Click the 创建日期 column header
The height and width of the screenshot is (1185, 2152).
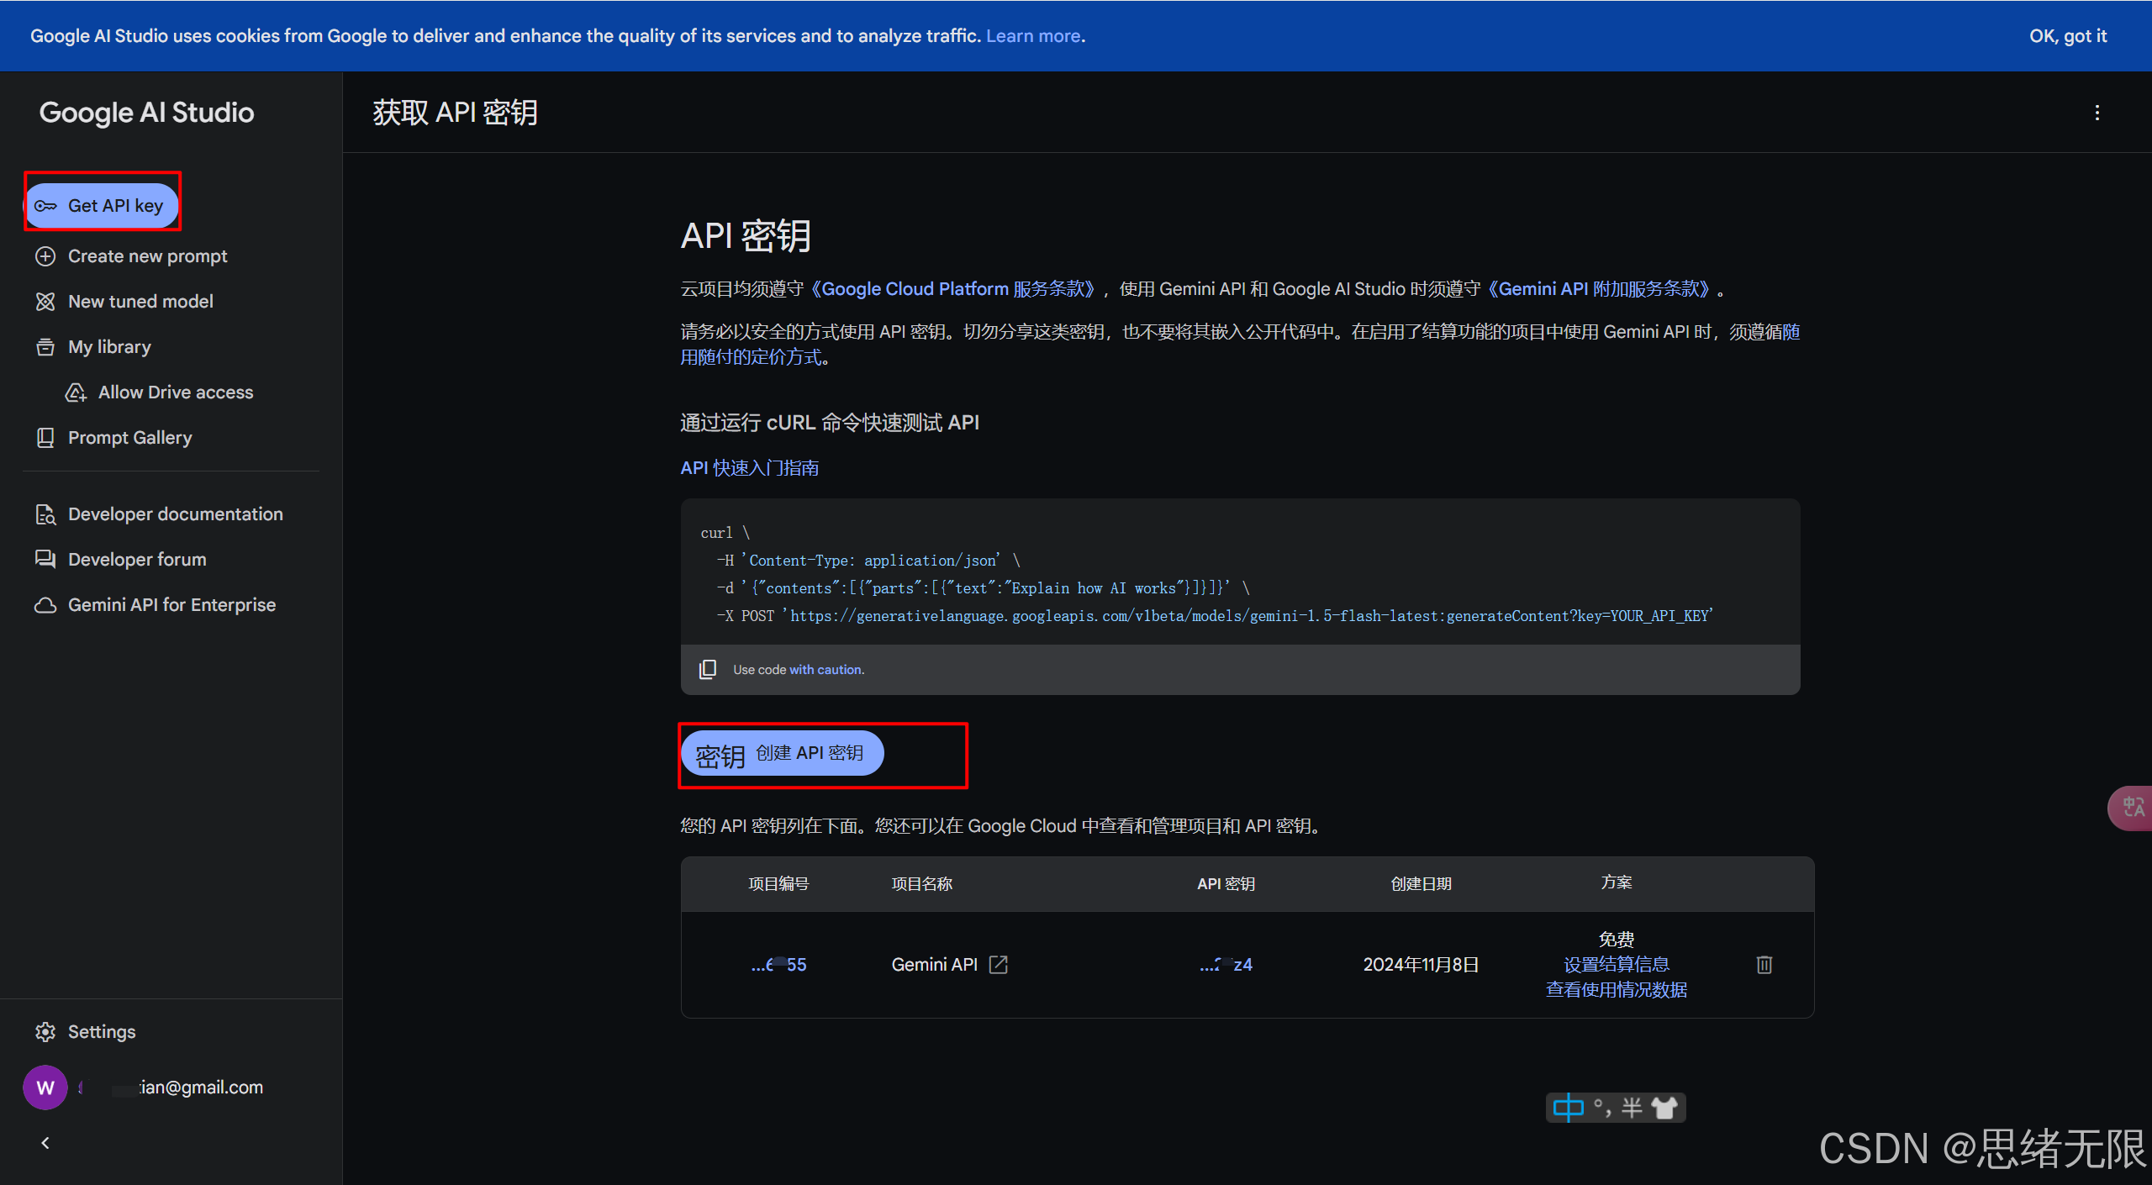pyautogui.click(x=1421, y=883)
